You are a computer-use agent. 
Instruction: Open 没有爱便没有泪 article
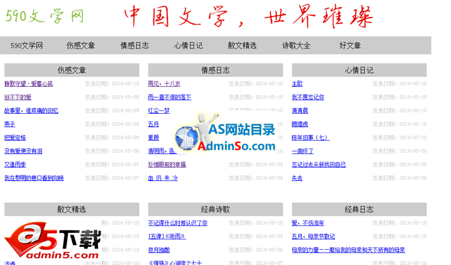(24, 151)
